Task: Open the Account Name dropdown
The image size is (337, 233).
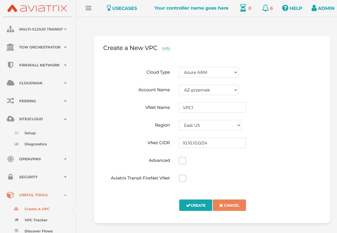Action: (x=209, y=90)
